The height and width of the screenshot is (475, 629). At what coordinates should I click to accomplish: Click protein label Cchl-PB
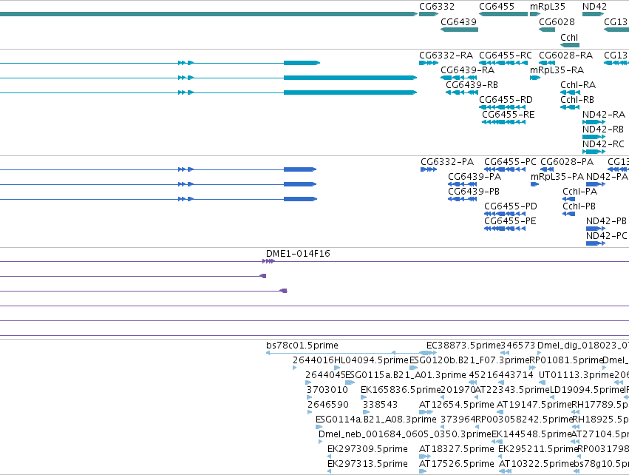click(x=579, y=206)
